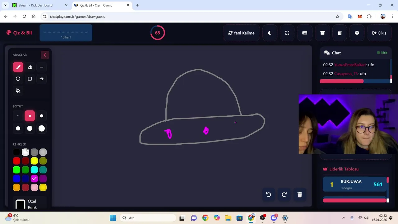The height and width of the screenshot is (224, 398).
Task: Pick the pink color swatch
Action: point(34,187)
